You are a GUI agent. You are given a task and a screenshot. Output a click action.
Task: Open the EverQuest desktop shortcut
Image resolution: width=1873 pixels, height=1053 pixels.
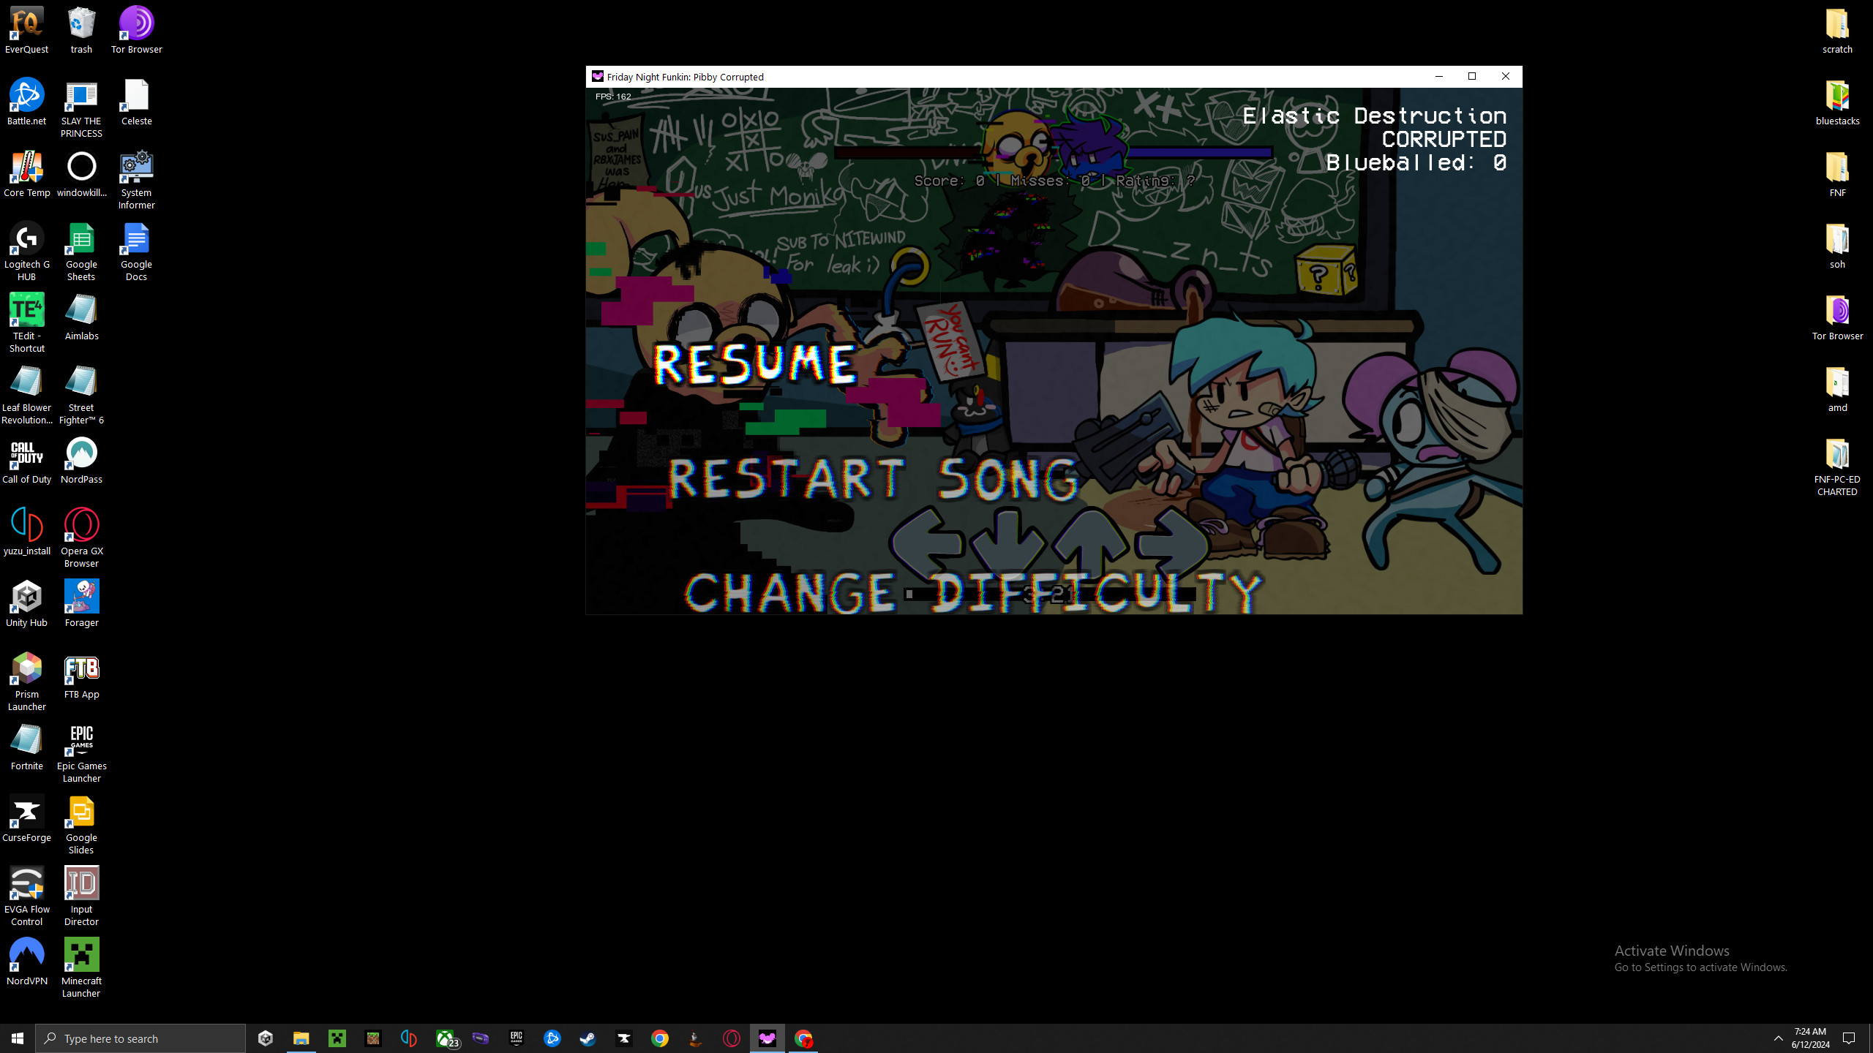coord(27,31)
